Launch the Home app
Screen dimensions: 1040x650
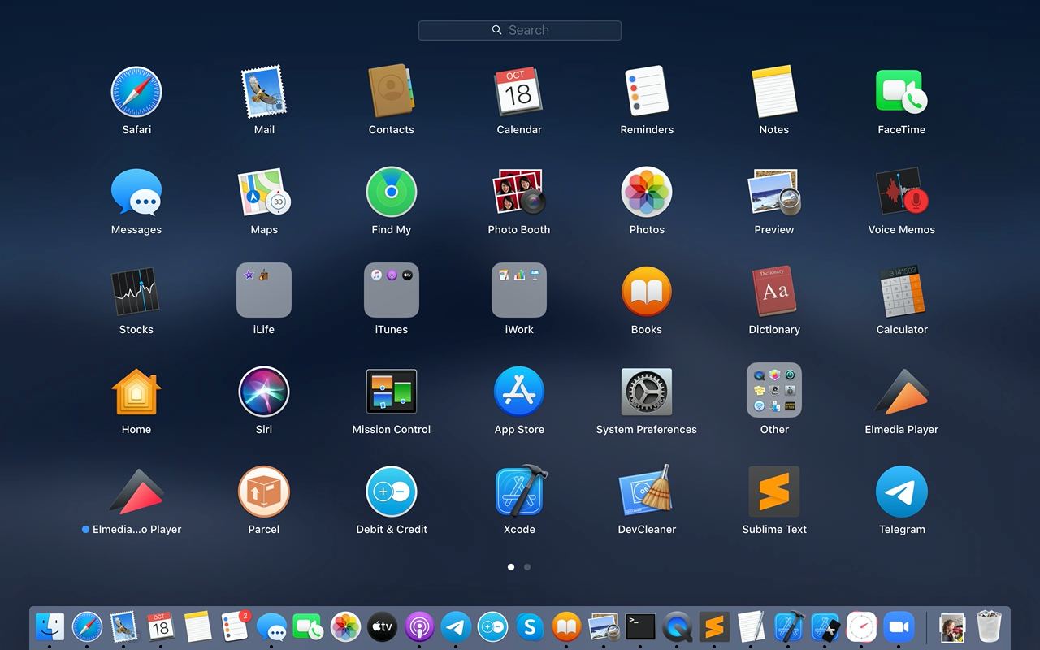tap(136, 392)
